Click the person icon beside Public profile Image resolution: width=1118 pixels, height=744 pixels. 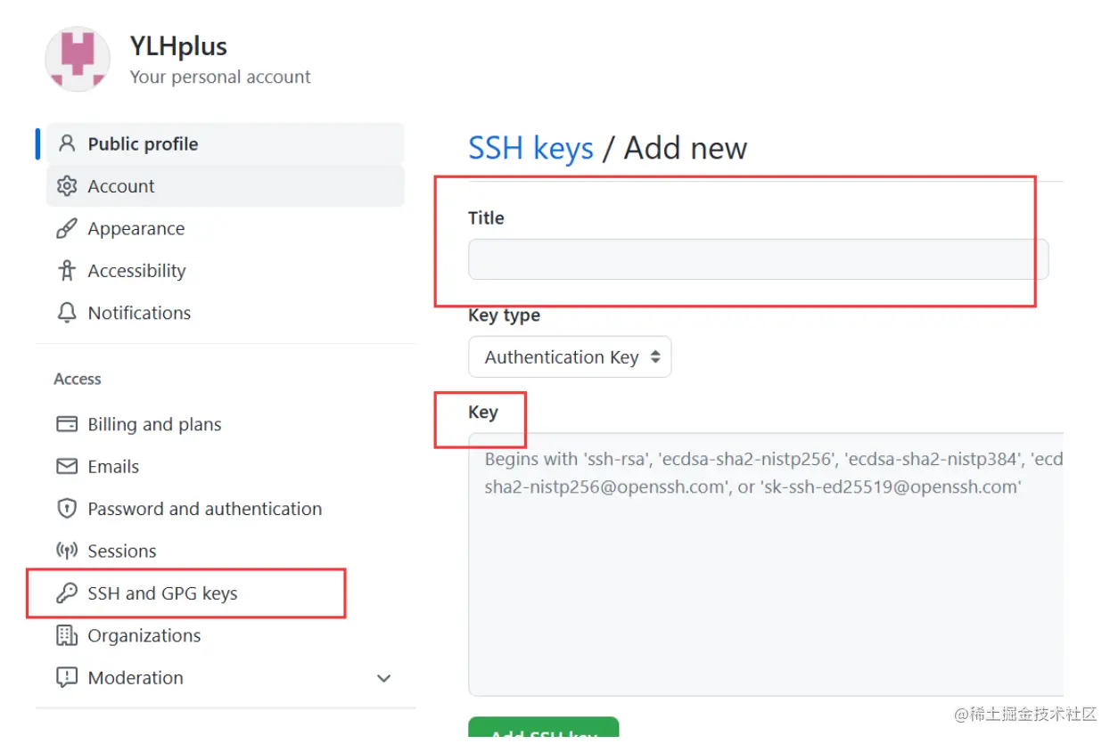tap(67, 143)
